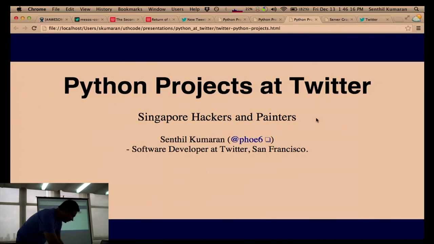Click the weather cloud icon at top right
434x244 pixels.
(416, 18)
